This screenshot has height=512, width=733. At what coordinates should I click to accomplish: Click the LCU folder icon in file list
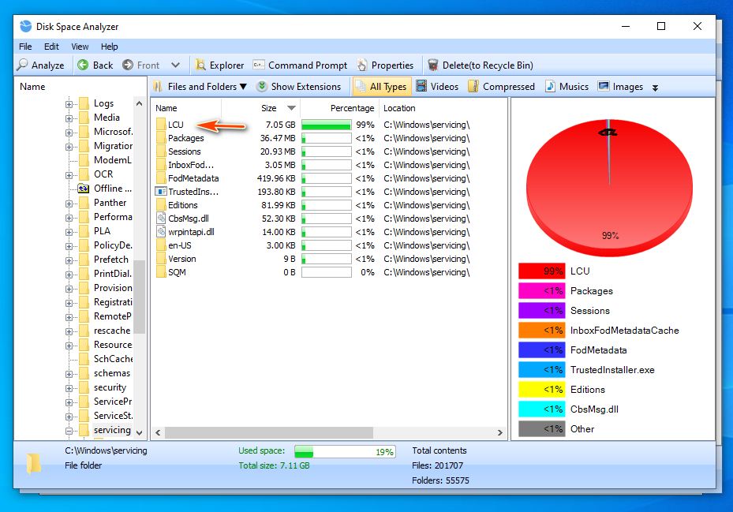pyautogui.click(x=161, y=125)
